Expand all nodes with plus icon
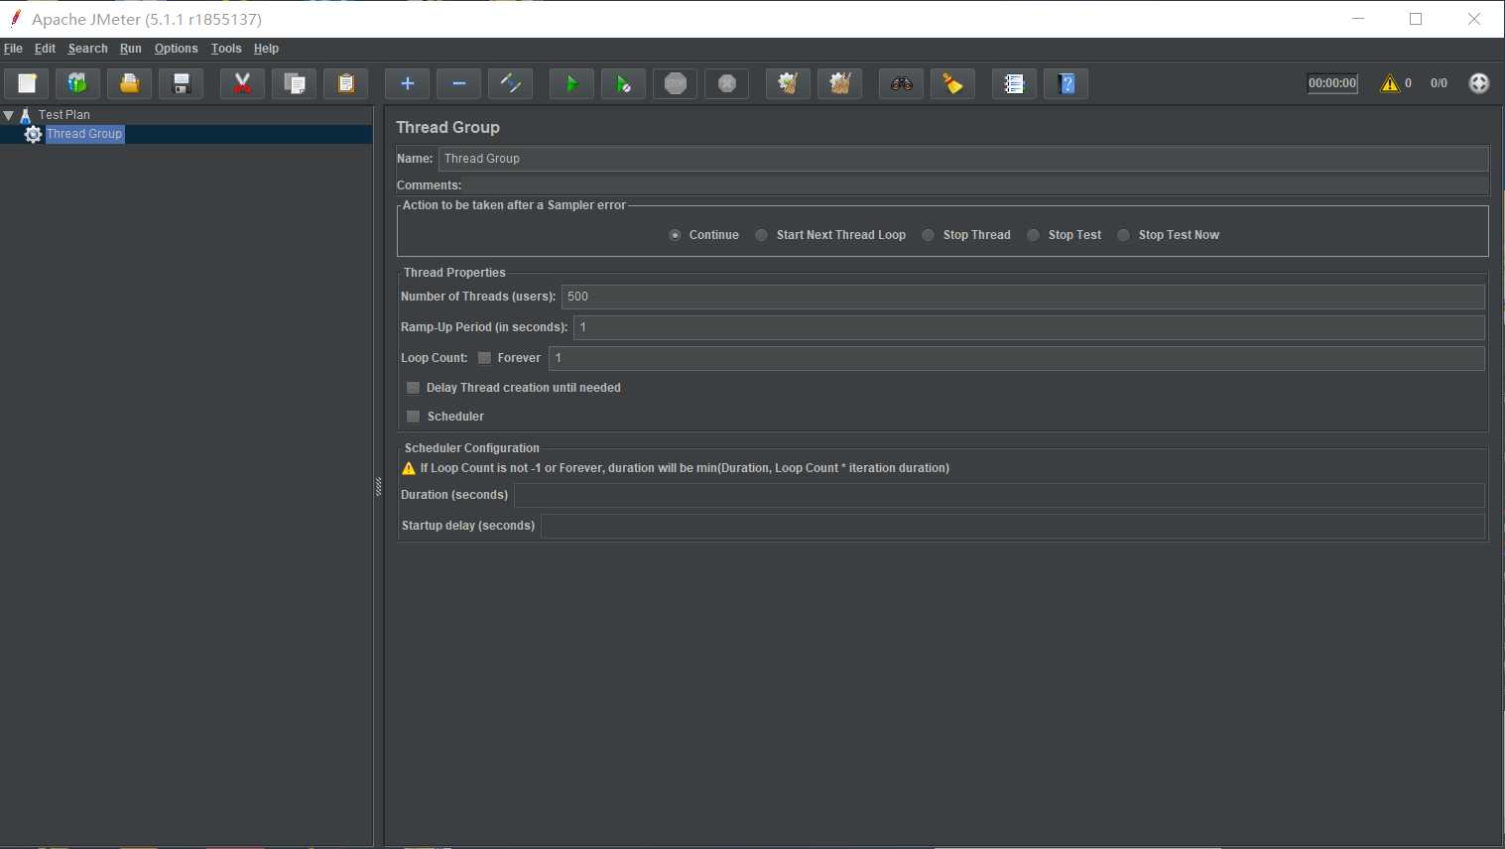The height and width of the screenshot is (849, 1505). click(x=407, y=83)
